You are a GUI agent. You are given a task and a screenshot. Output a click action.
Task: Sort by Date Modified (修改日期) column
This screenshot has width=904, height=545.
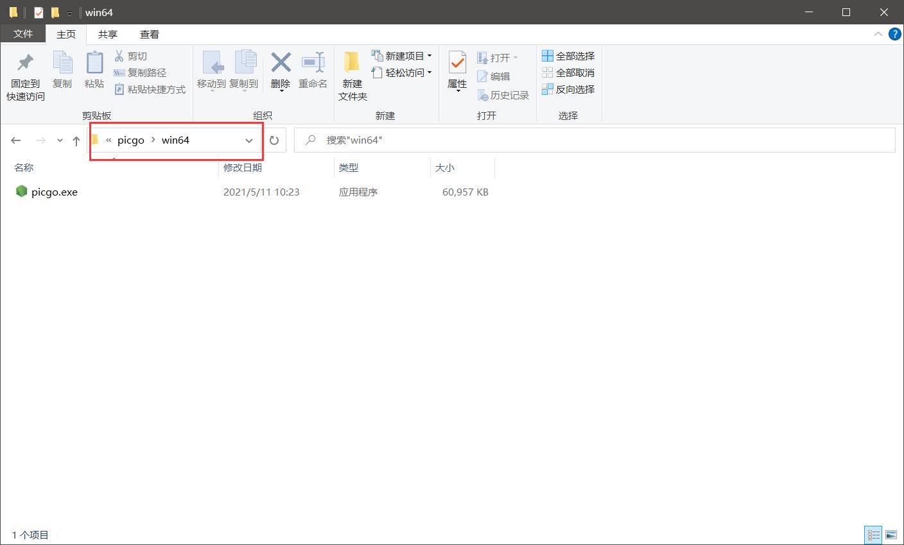243,167
